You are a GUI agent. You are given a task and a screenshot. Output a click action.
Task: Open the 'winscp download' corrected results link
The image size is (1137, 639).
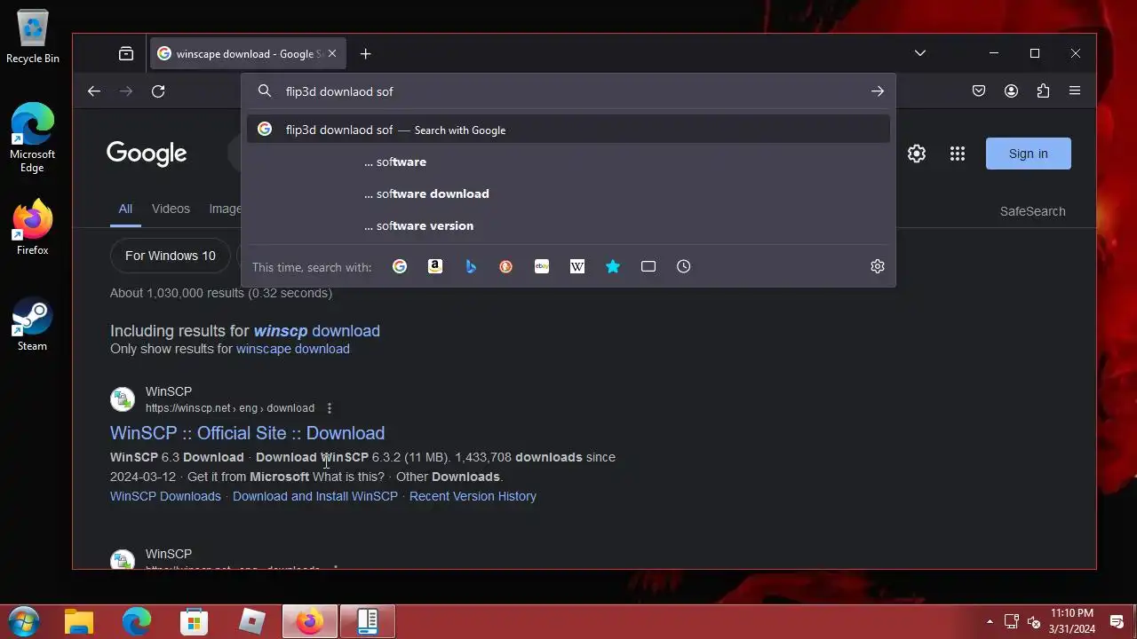[x=316, y=331]
